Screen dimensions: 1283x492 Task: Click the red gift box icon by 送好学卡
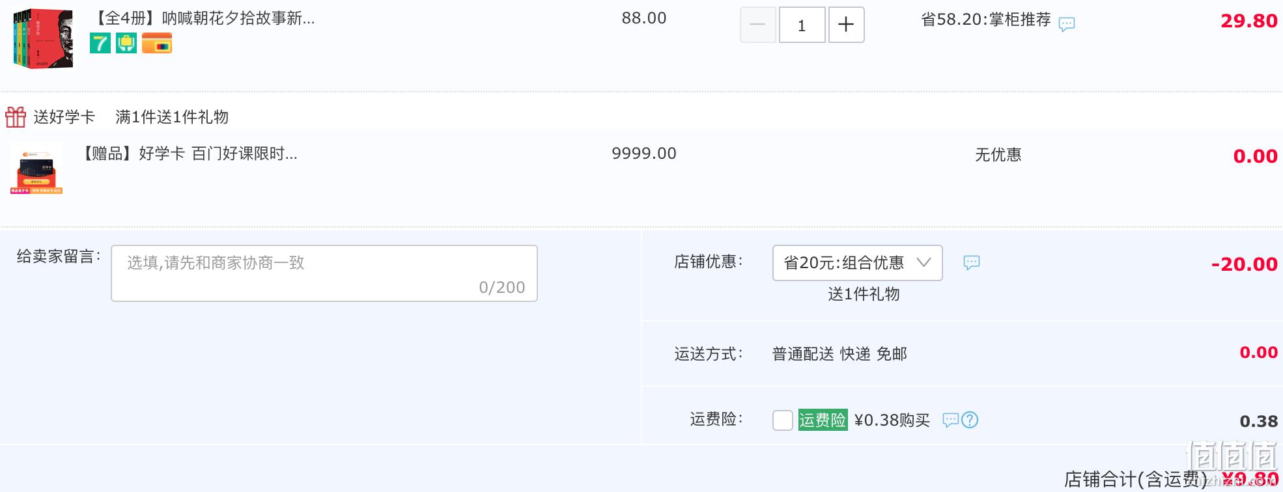click(16, 117)
